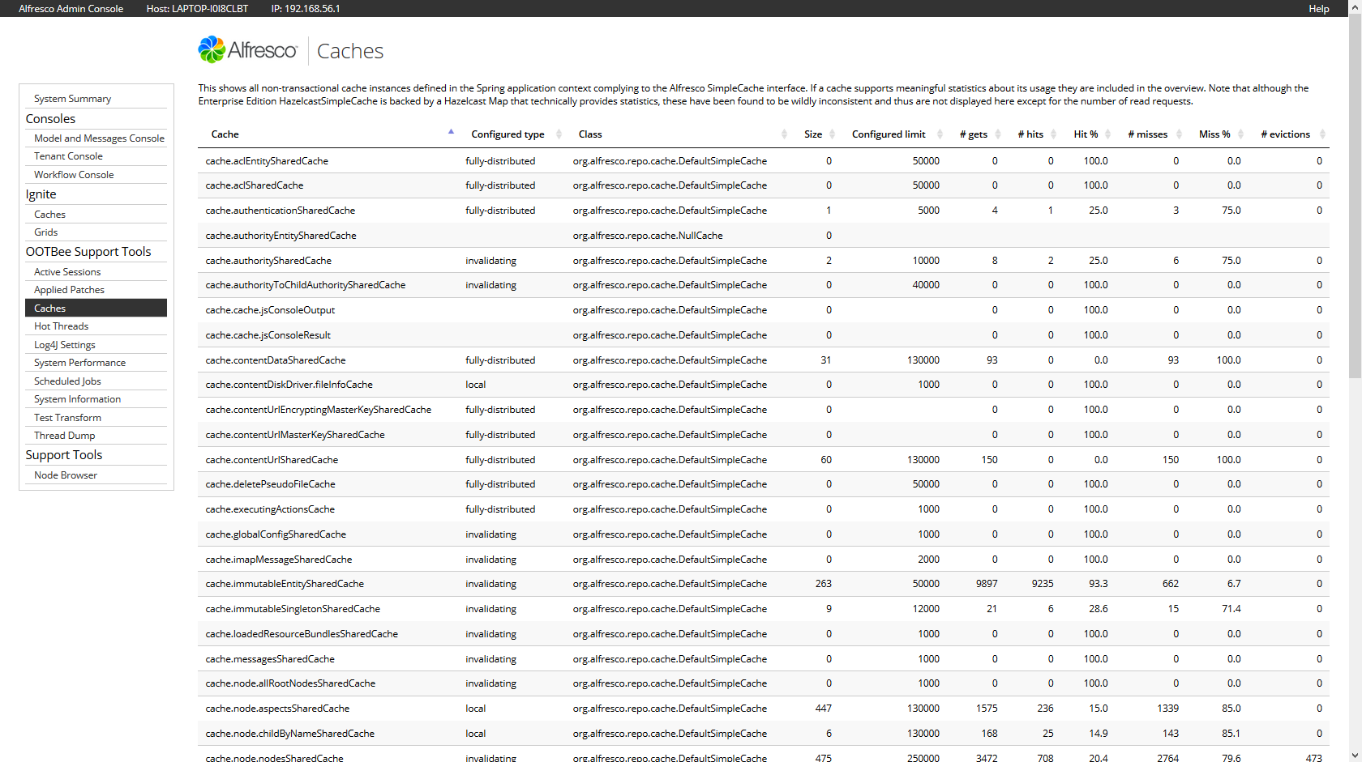Click vertical scrollbar thumb
Image resolution: width=1362 pixels, height=762 pixels.
[1355, 194]
